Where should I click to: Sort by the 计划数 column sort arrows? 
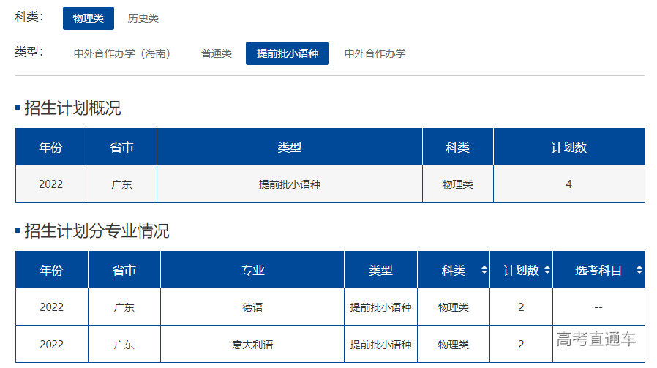pyautogui.click(x=547, y=270)
